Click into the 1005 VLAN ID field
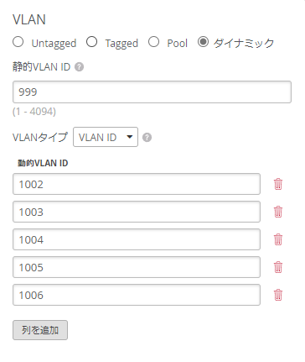305x362 pixels. coord(137,267)
